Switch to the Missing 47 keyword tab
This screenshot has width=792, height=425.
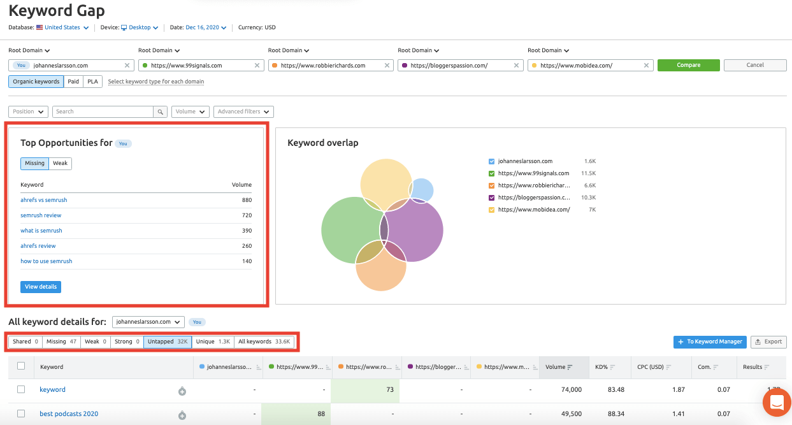pos(62,342)
